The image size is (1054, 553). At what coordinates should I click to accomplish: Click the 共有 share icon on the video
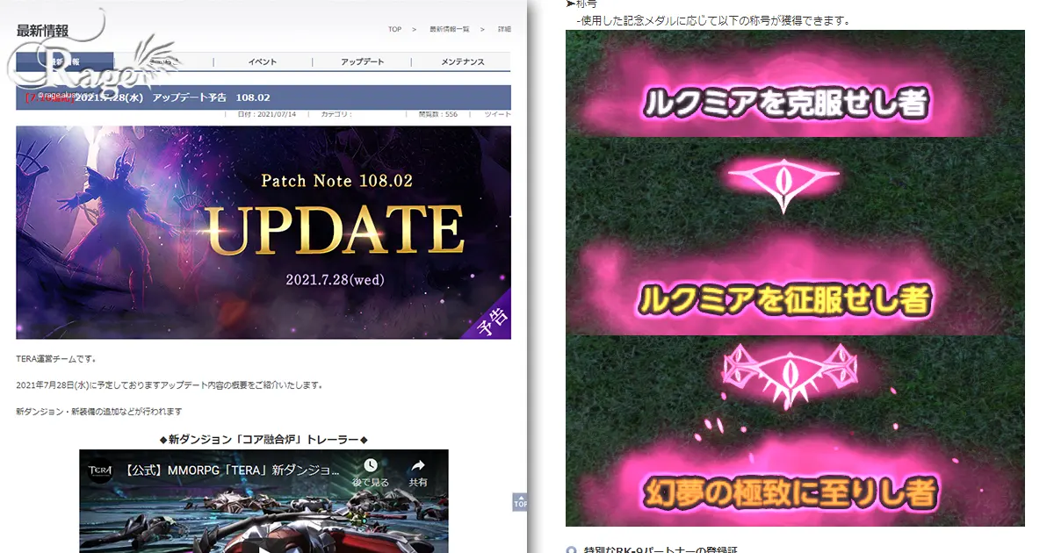point(417,463)
